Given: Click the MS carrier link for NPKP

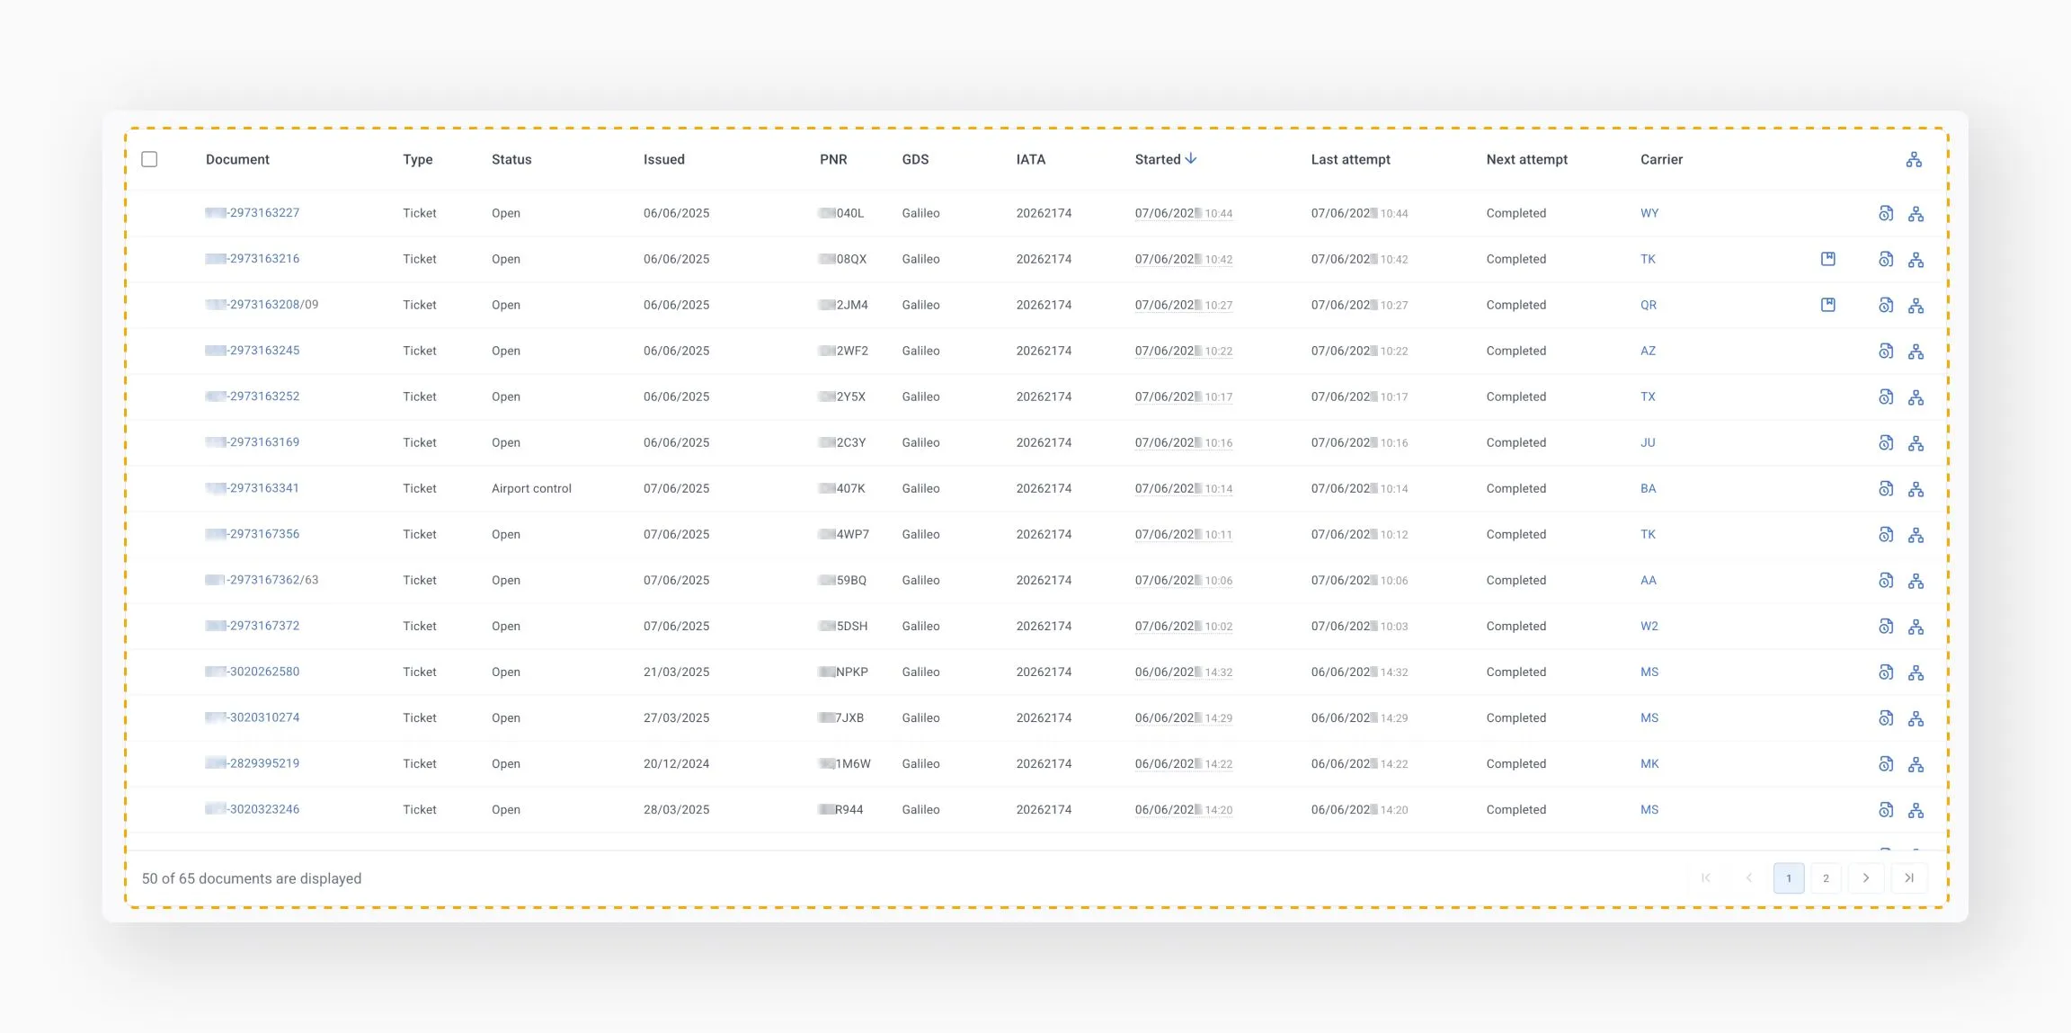Looking at the screenshot, I should [x=1649, y=672].
